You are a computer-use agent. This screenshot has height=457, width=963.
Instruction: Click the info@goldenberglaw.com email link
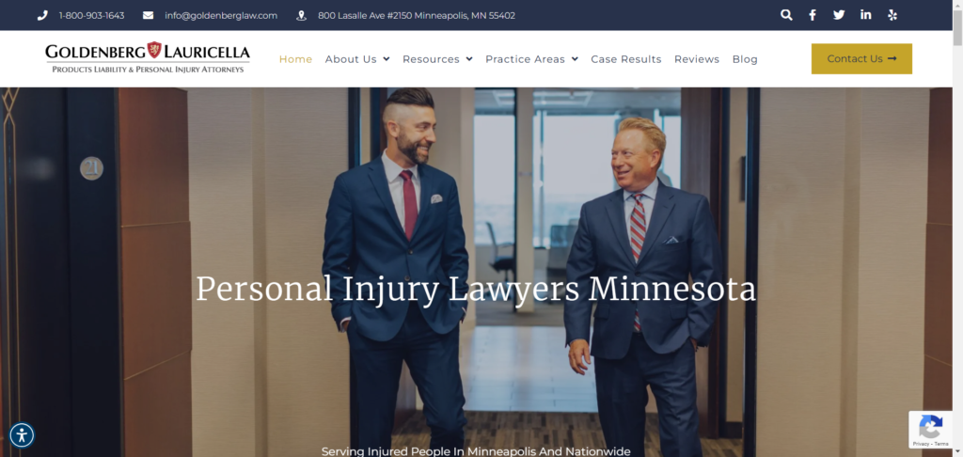click(221, 15)
